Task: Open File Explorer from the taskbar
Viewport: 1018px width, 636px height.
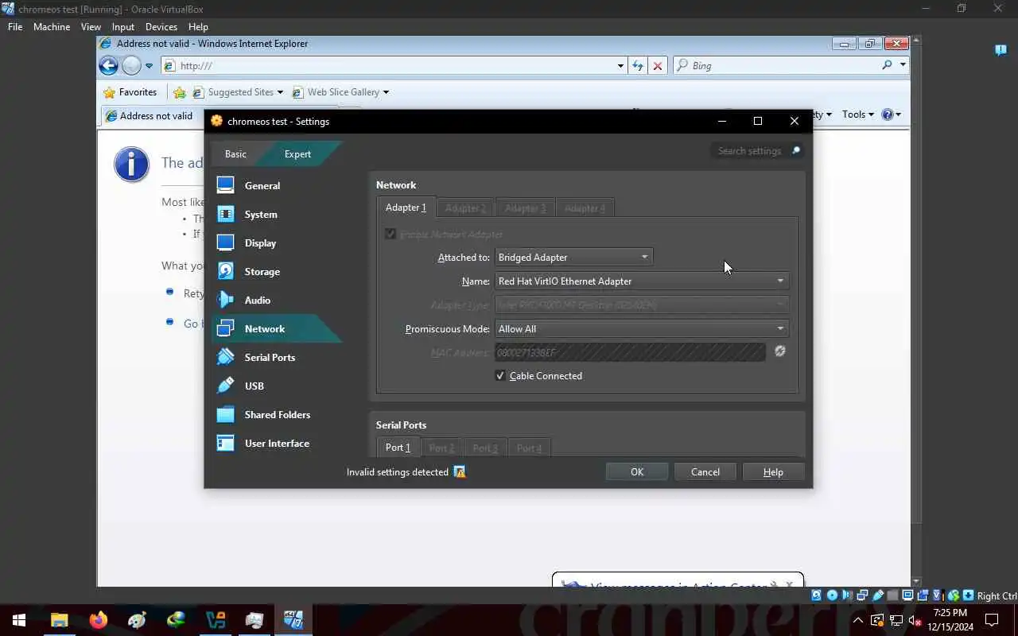Action: pyautogui.click(x=60, y=620)
